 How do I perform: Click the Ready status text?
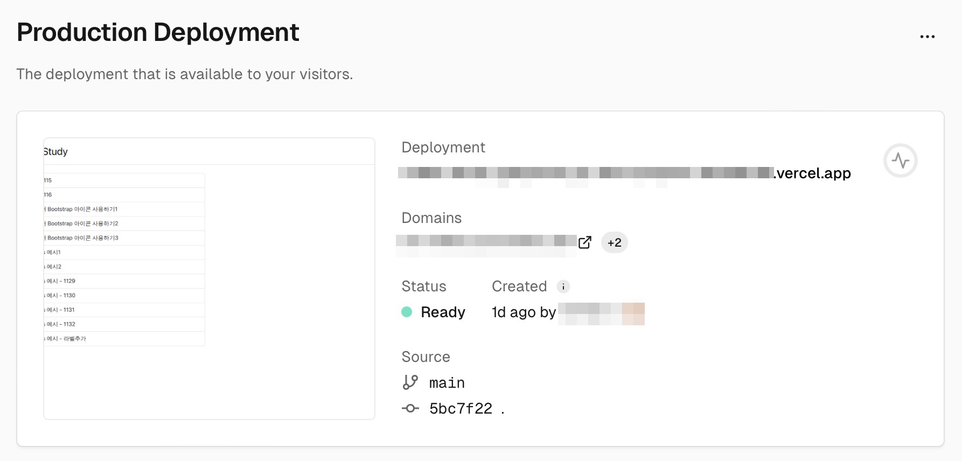(443, 312)
